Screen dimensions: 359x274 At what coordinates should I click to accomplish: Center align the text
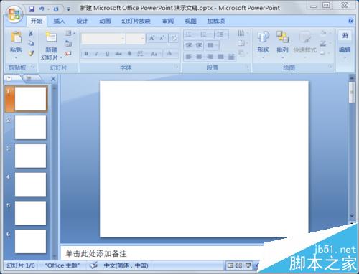[199, 57]
